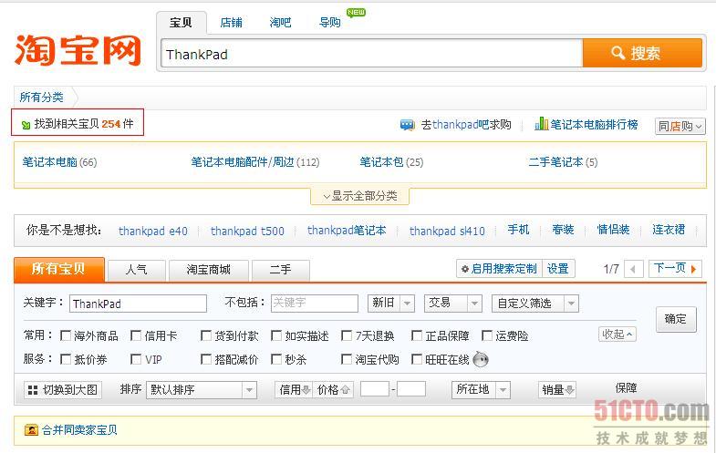Viewport: 716px width, 453px height.
Task: Switch view with 切换到大图 button
Action: (x=63, y=390)
